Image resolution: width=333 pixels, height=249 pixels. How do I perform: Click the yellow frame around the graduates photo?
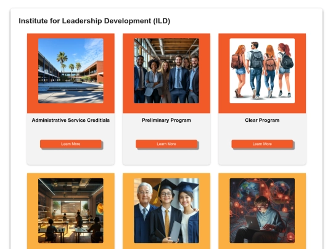[128, 211]
